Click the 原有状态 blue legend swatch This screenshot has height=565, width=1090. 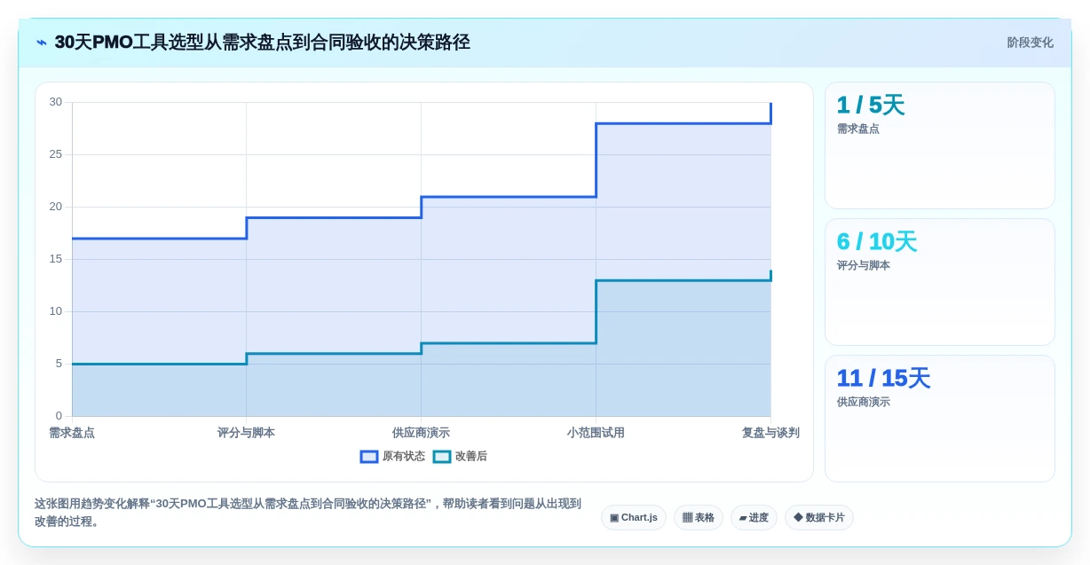pyautogui.click(x=369, y=457)
